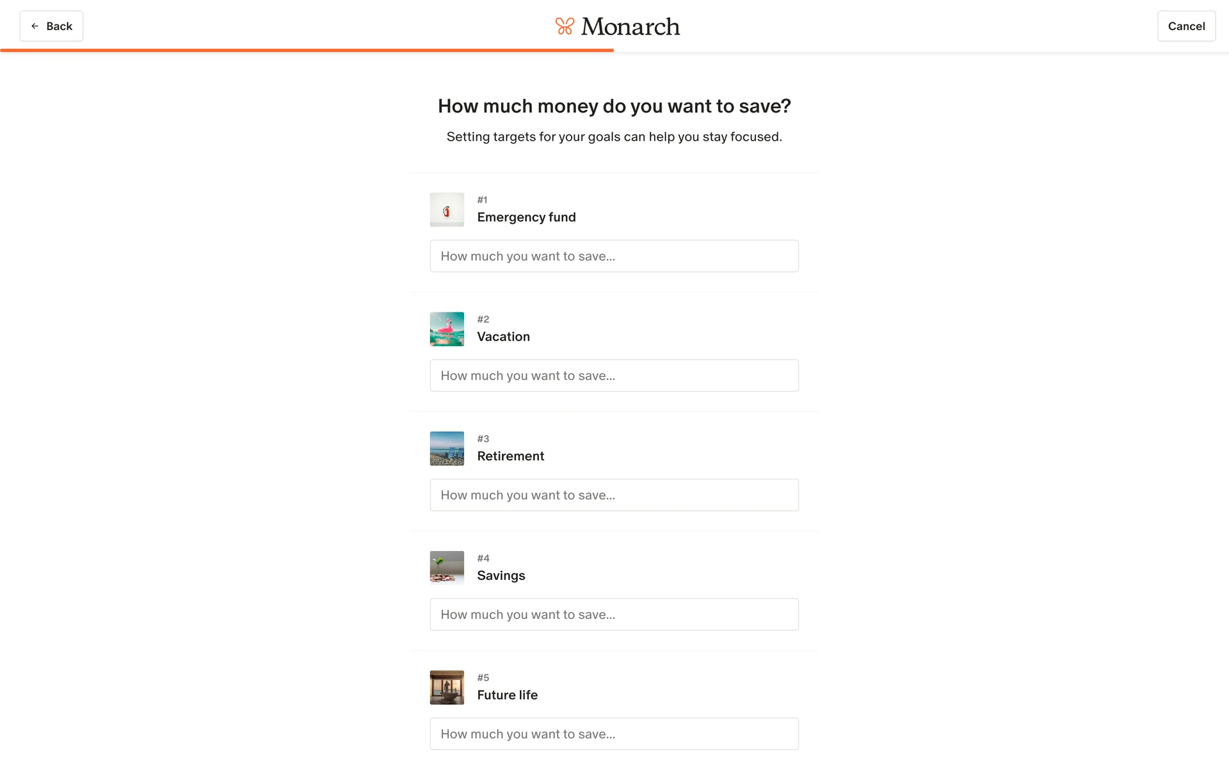Click the Future life thumbnail image
The width and height of the screenshot is (1229, 768).
[x=447, y=687]
